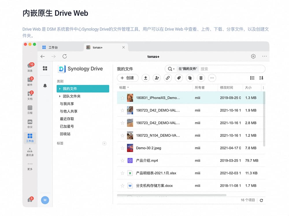Click the trash delete icon
The image size is (289, 216).
pos(201,78)
